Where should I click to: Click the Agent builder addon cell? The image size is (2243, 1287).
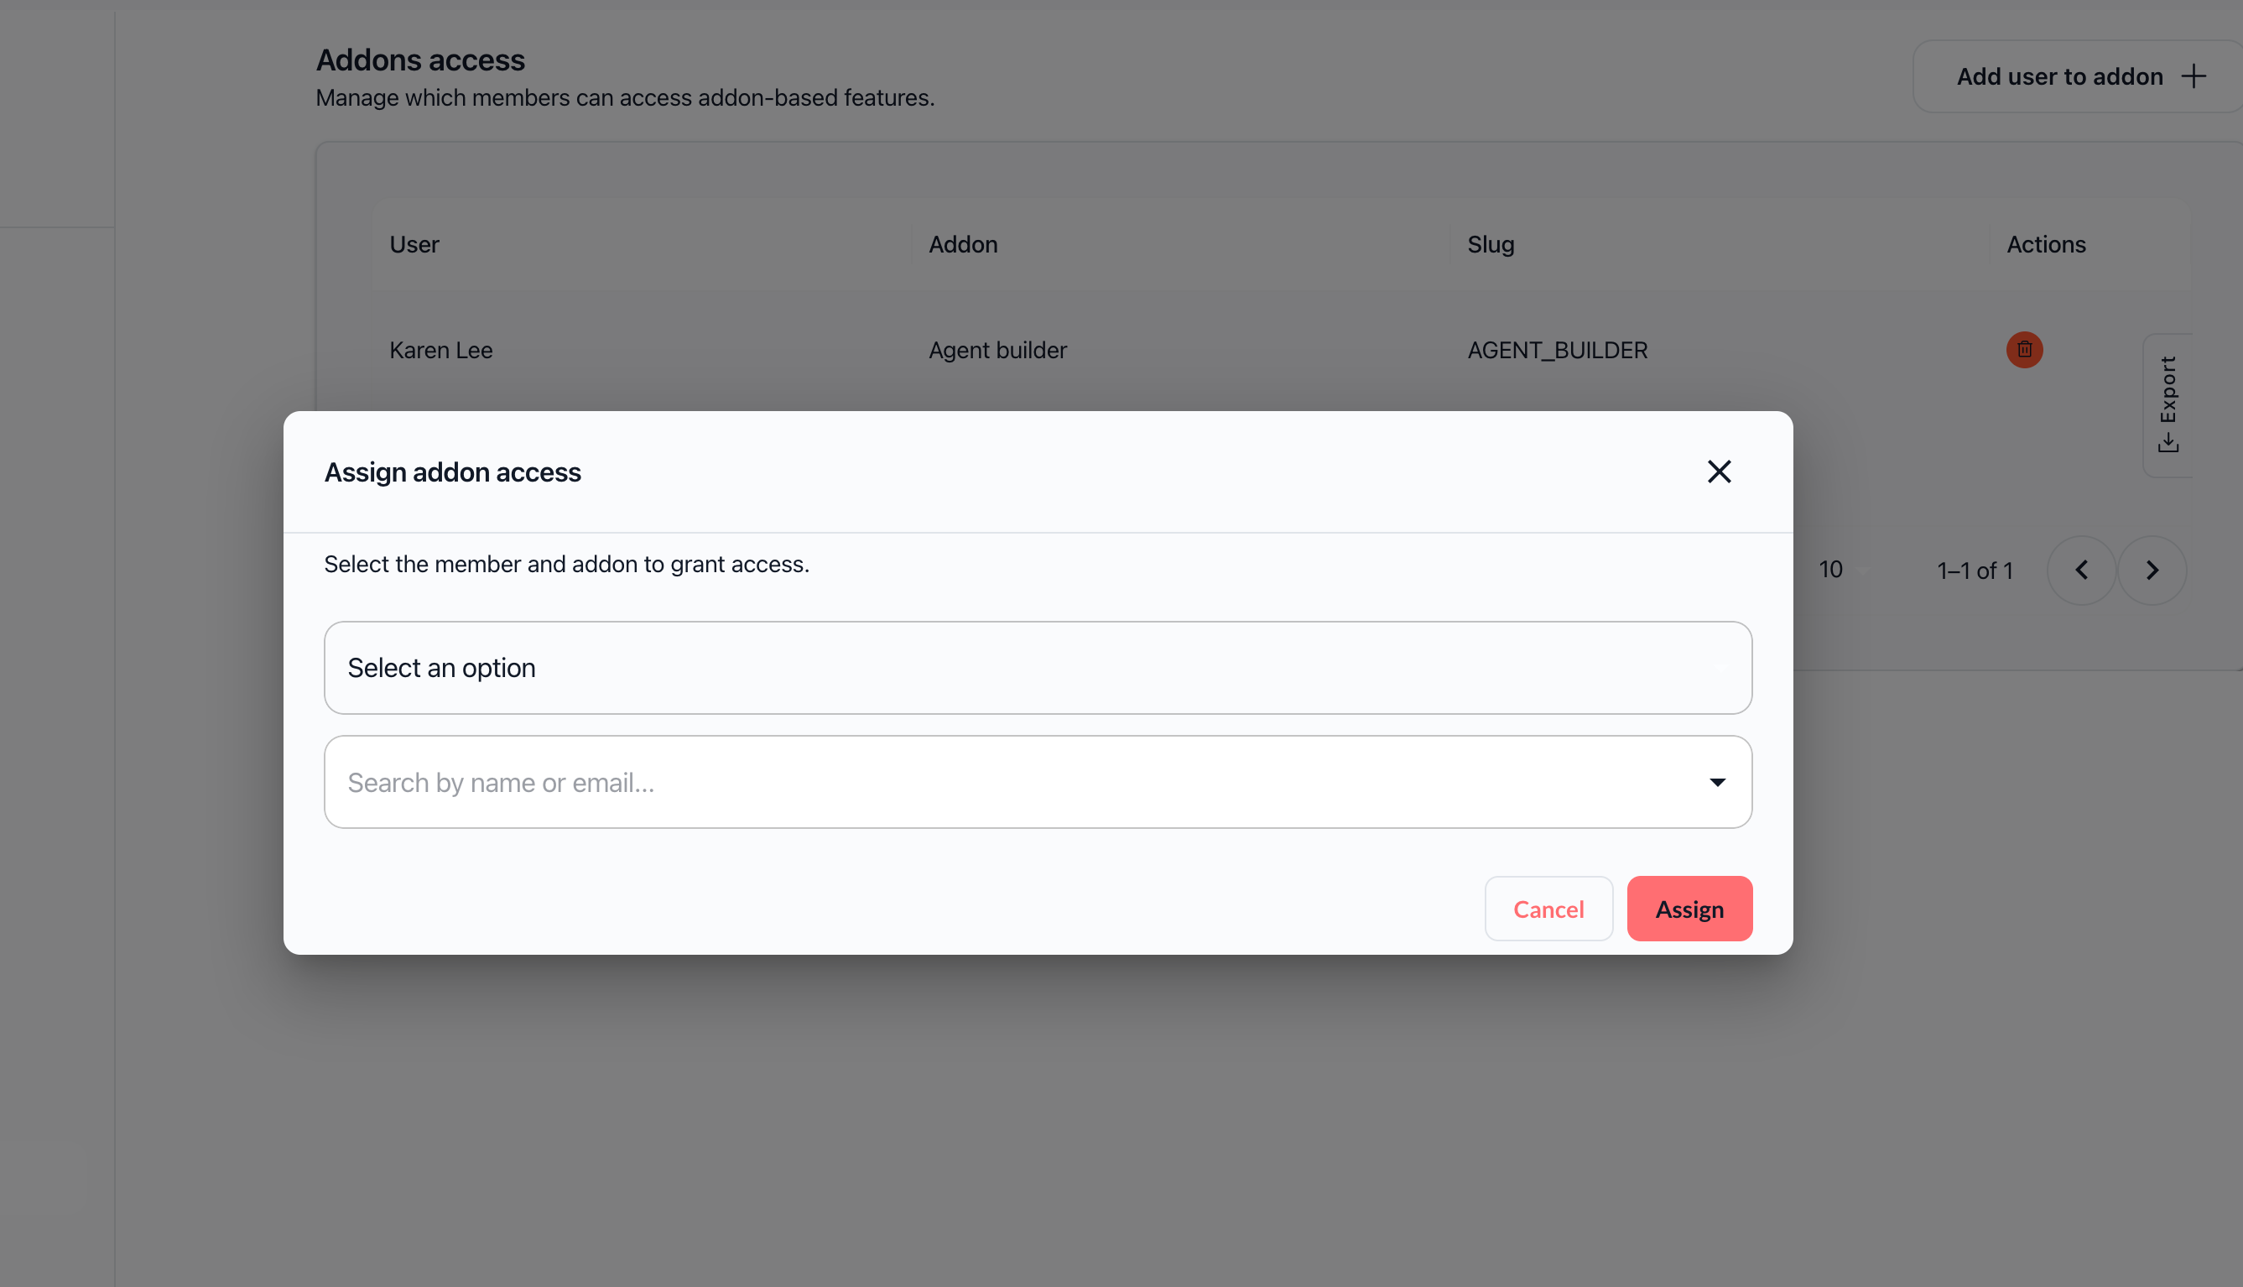pos(997,351)
